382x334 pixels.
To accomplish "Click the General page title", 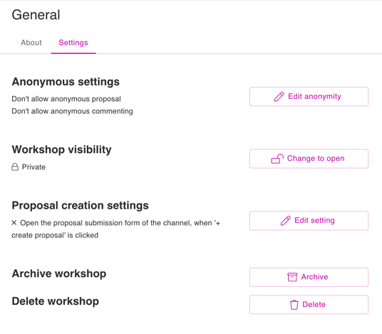I will [36, 15].
